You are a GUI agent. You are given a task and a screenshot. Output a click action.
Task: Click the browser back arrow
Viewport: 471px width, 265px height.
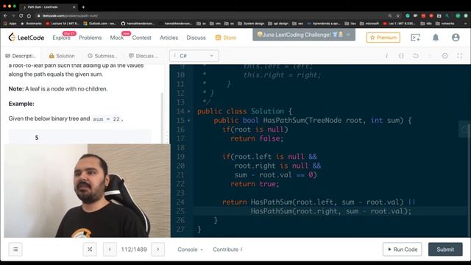(5, 15)
